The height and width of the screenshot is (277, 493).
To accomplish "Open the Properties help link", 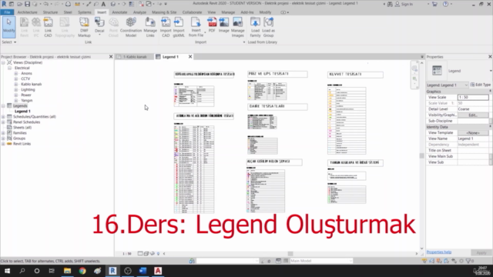I will click(439, 252).
